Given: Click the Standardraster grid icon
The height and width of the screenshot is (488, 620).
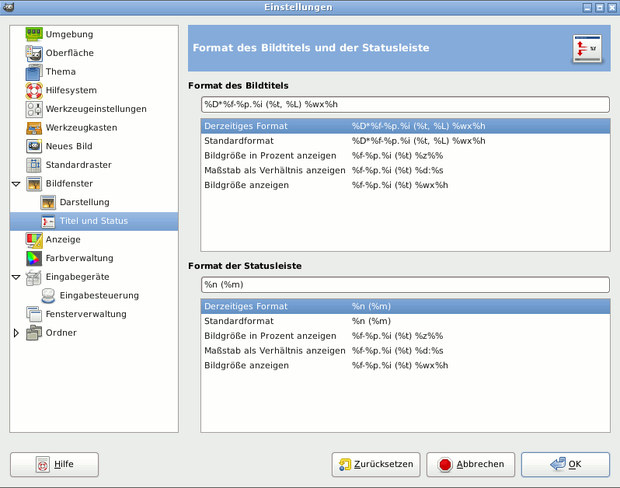Looking at the screenshot, I should [34, 165].
